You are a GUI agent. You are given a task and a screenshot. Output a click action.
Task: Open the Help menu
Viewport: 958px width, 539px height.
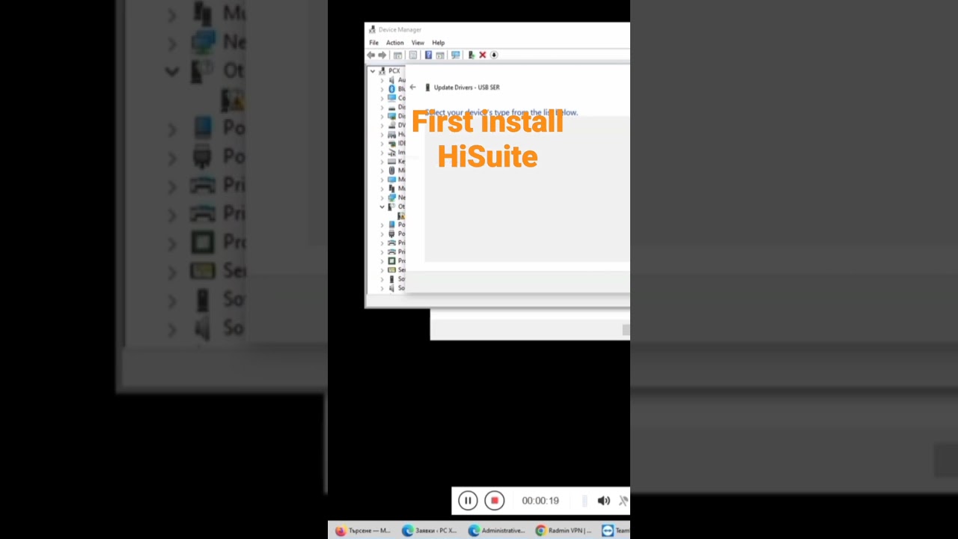439,43
